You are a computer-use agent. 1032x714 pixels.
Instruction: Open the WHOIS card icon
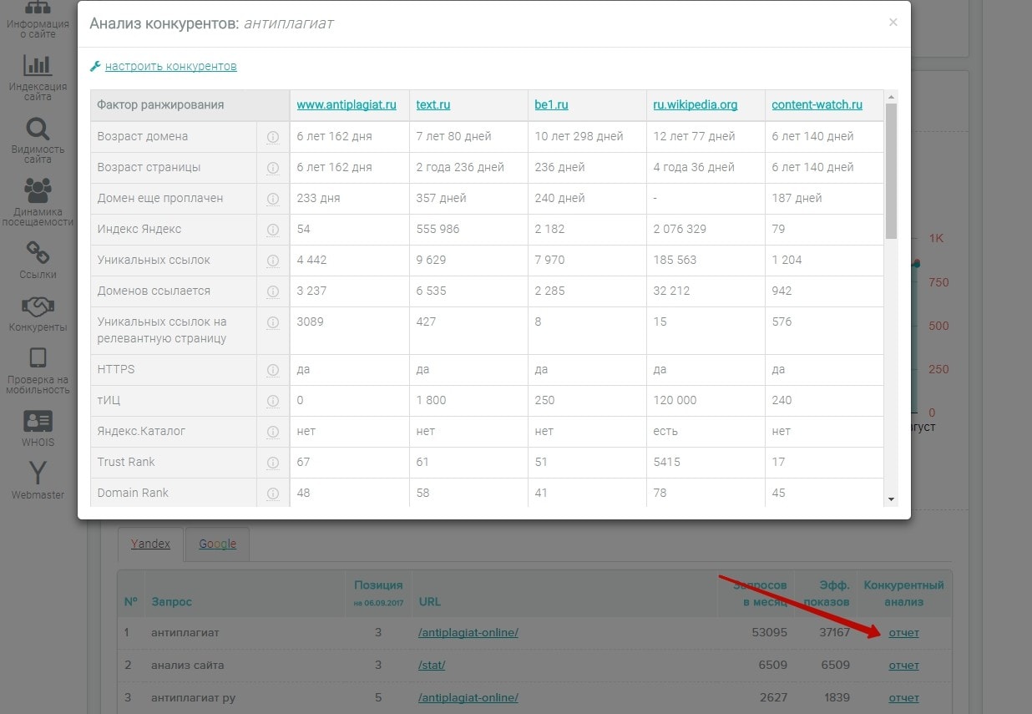(38, 421)
